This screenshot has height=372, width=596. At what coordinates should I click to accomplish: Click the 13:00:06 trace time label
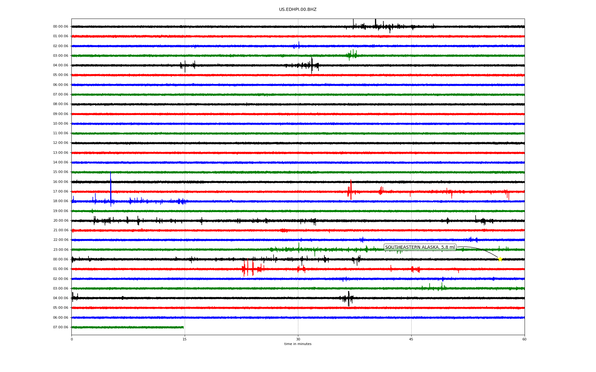(x=61, y=153)
